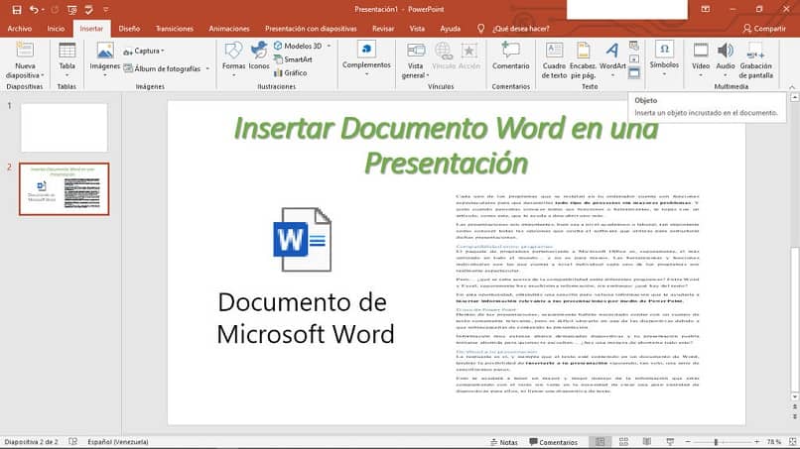The image size is (800, 449).
Task: Insert slide number icon
Action: [634, 59]
